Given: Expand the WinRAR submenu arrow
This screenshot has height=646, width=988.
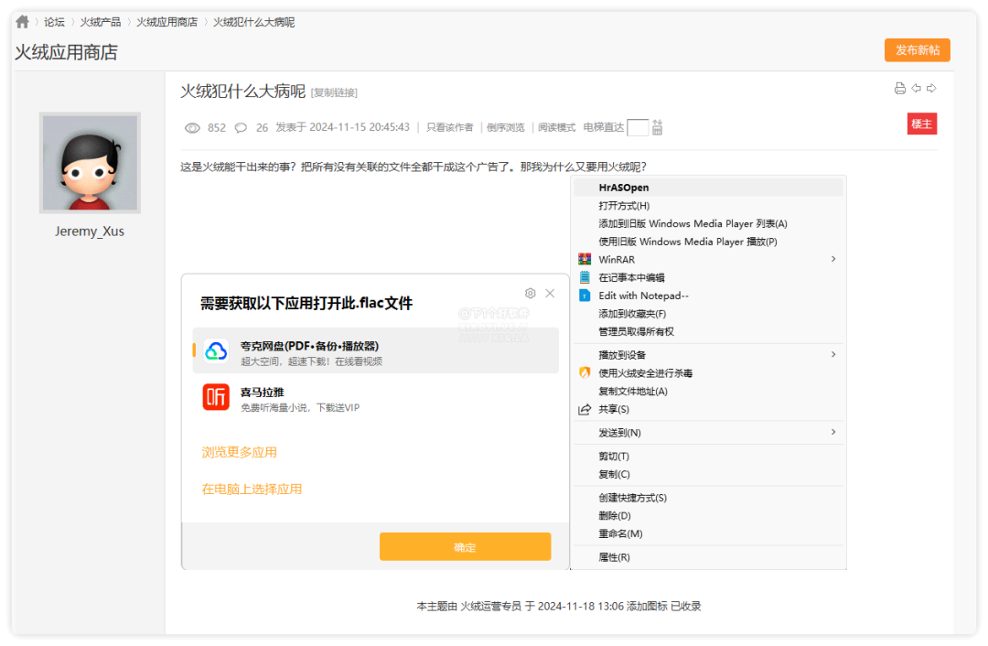Looking at the screenshot, I should coord(833,259).
